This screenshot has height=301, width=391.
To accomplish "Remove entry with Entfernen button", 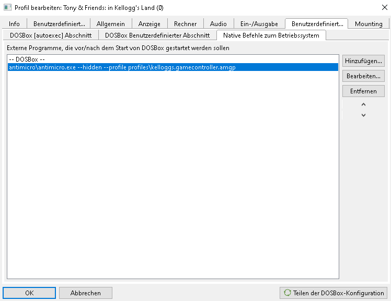I will 363,91.
